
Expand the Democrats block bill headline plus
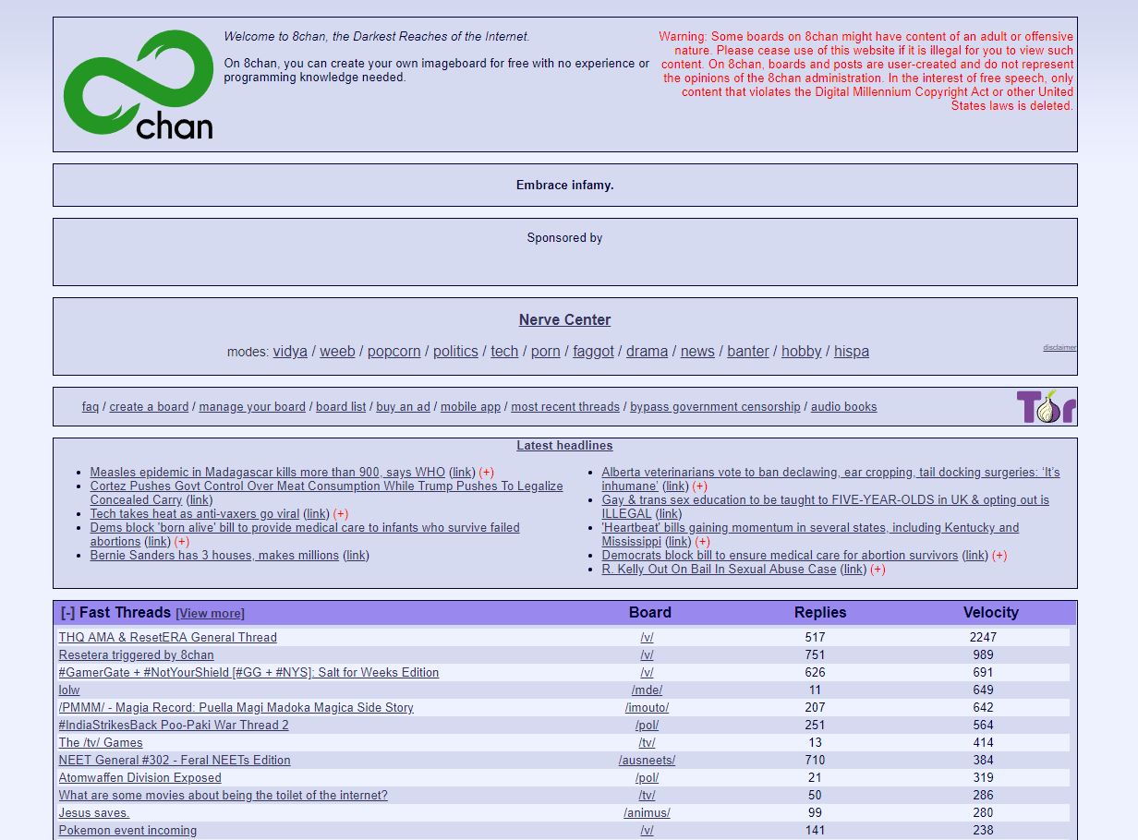point(999,556)
